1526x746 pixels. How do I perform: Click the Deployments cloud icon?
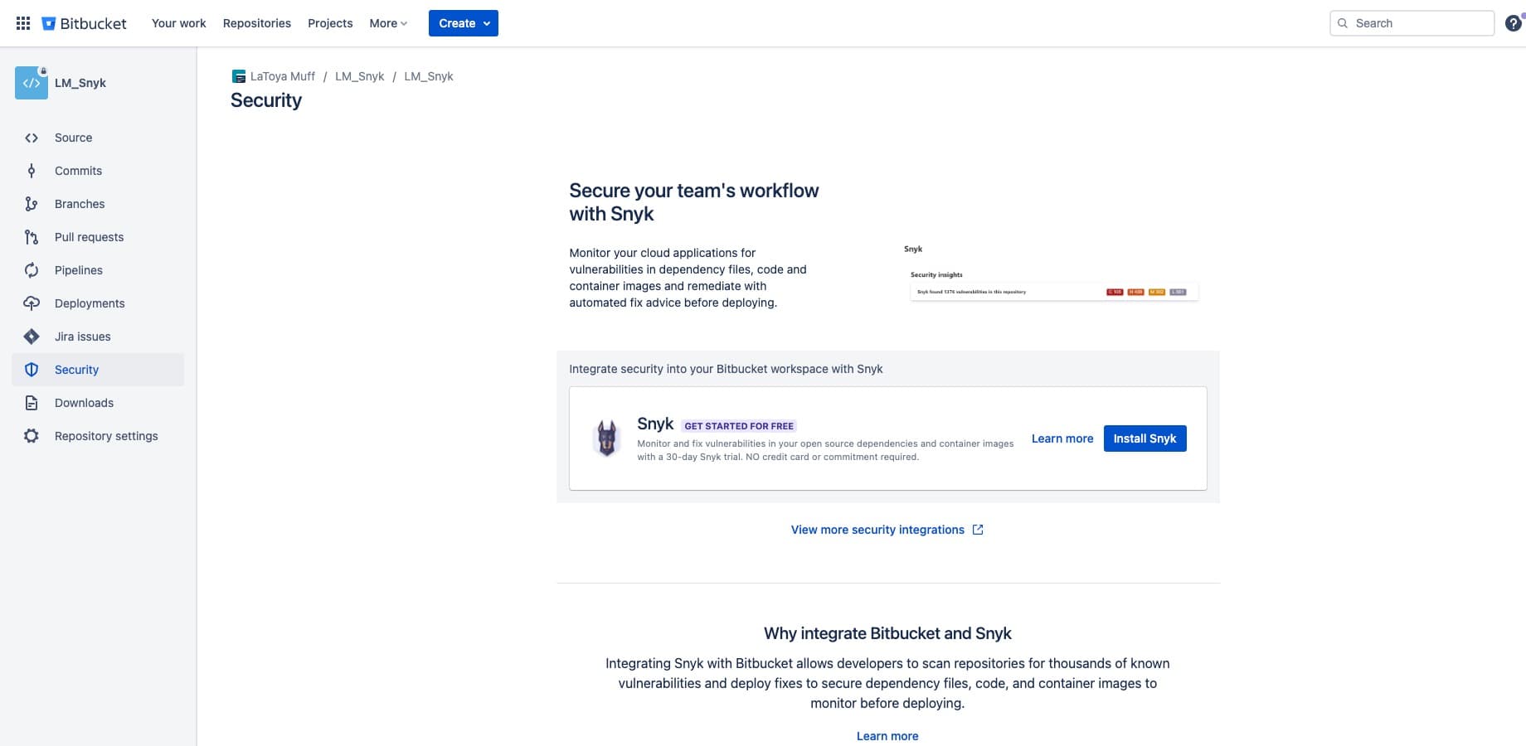[x=32, y=303]
